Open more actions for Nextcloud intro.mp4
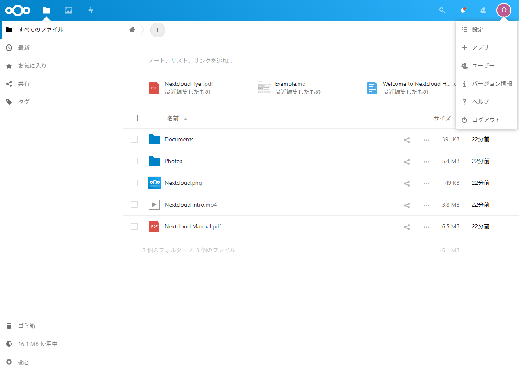Viewport: 519px width, 371px height. pyautogui.click(x=427, y=205)
